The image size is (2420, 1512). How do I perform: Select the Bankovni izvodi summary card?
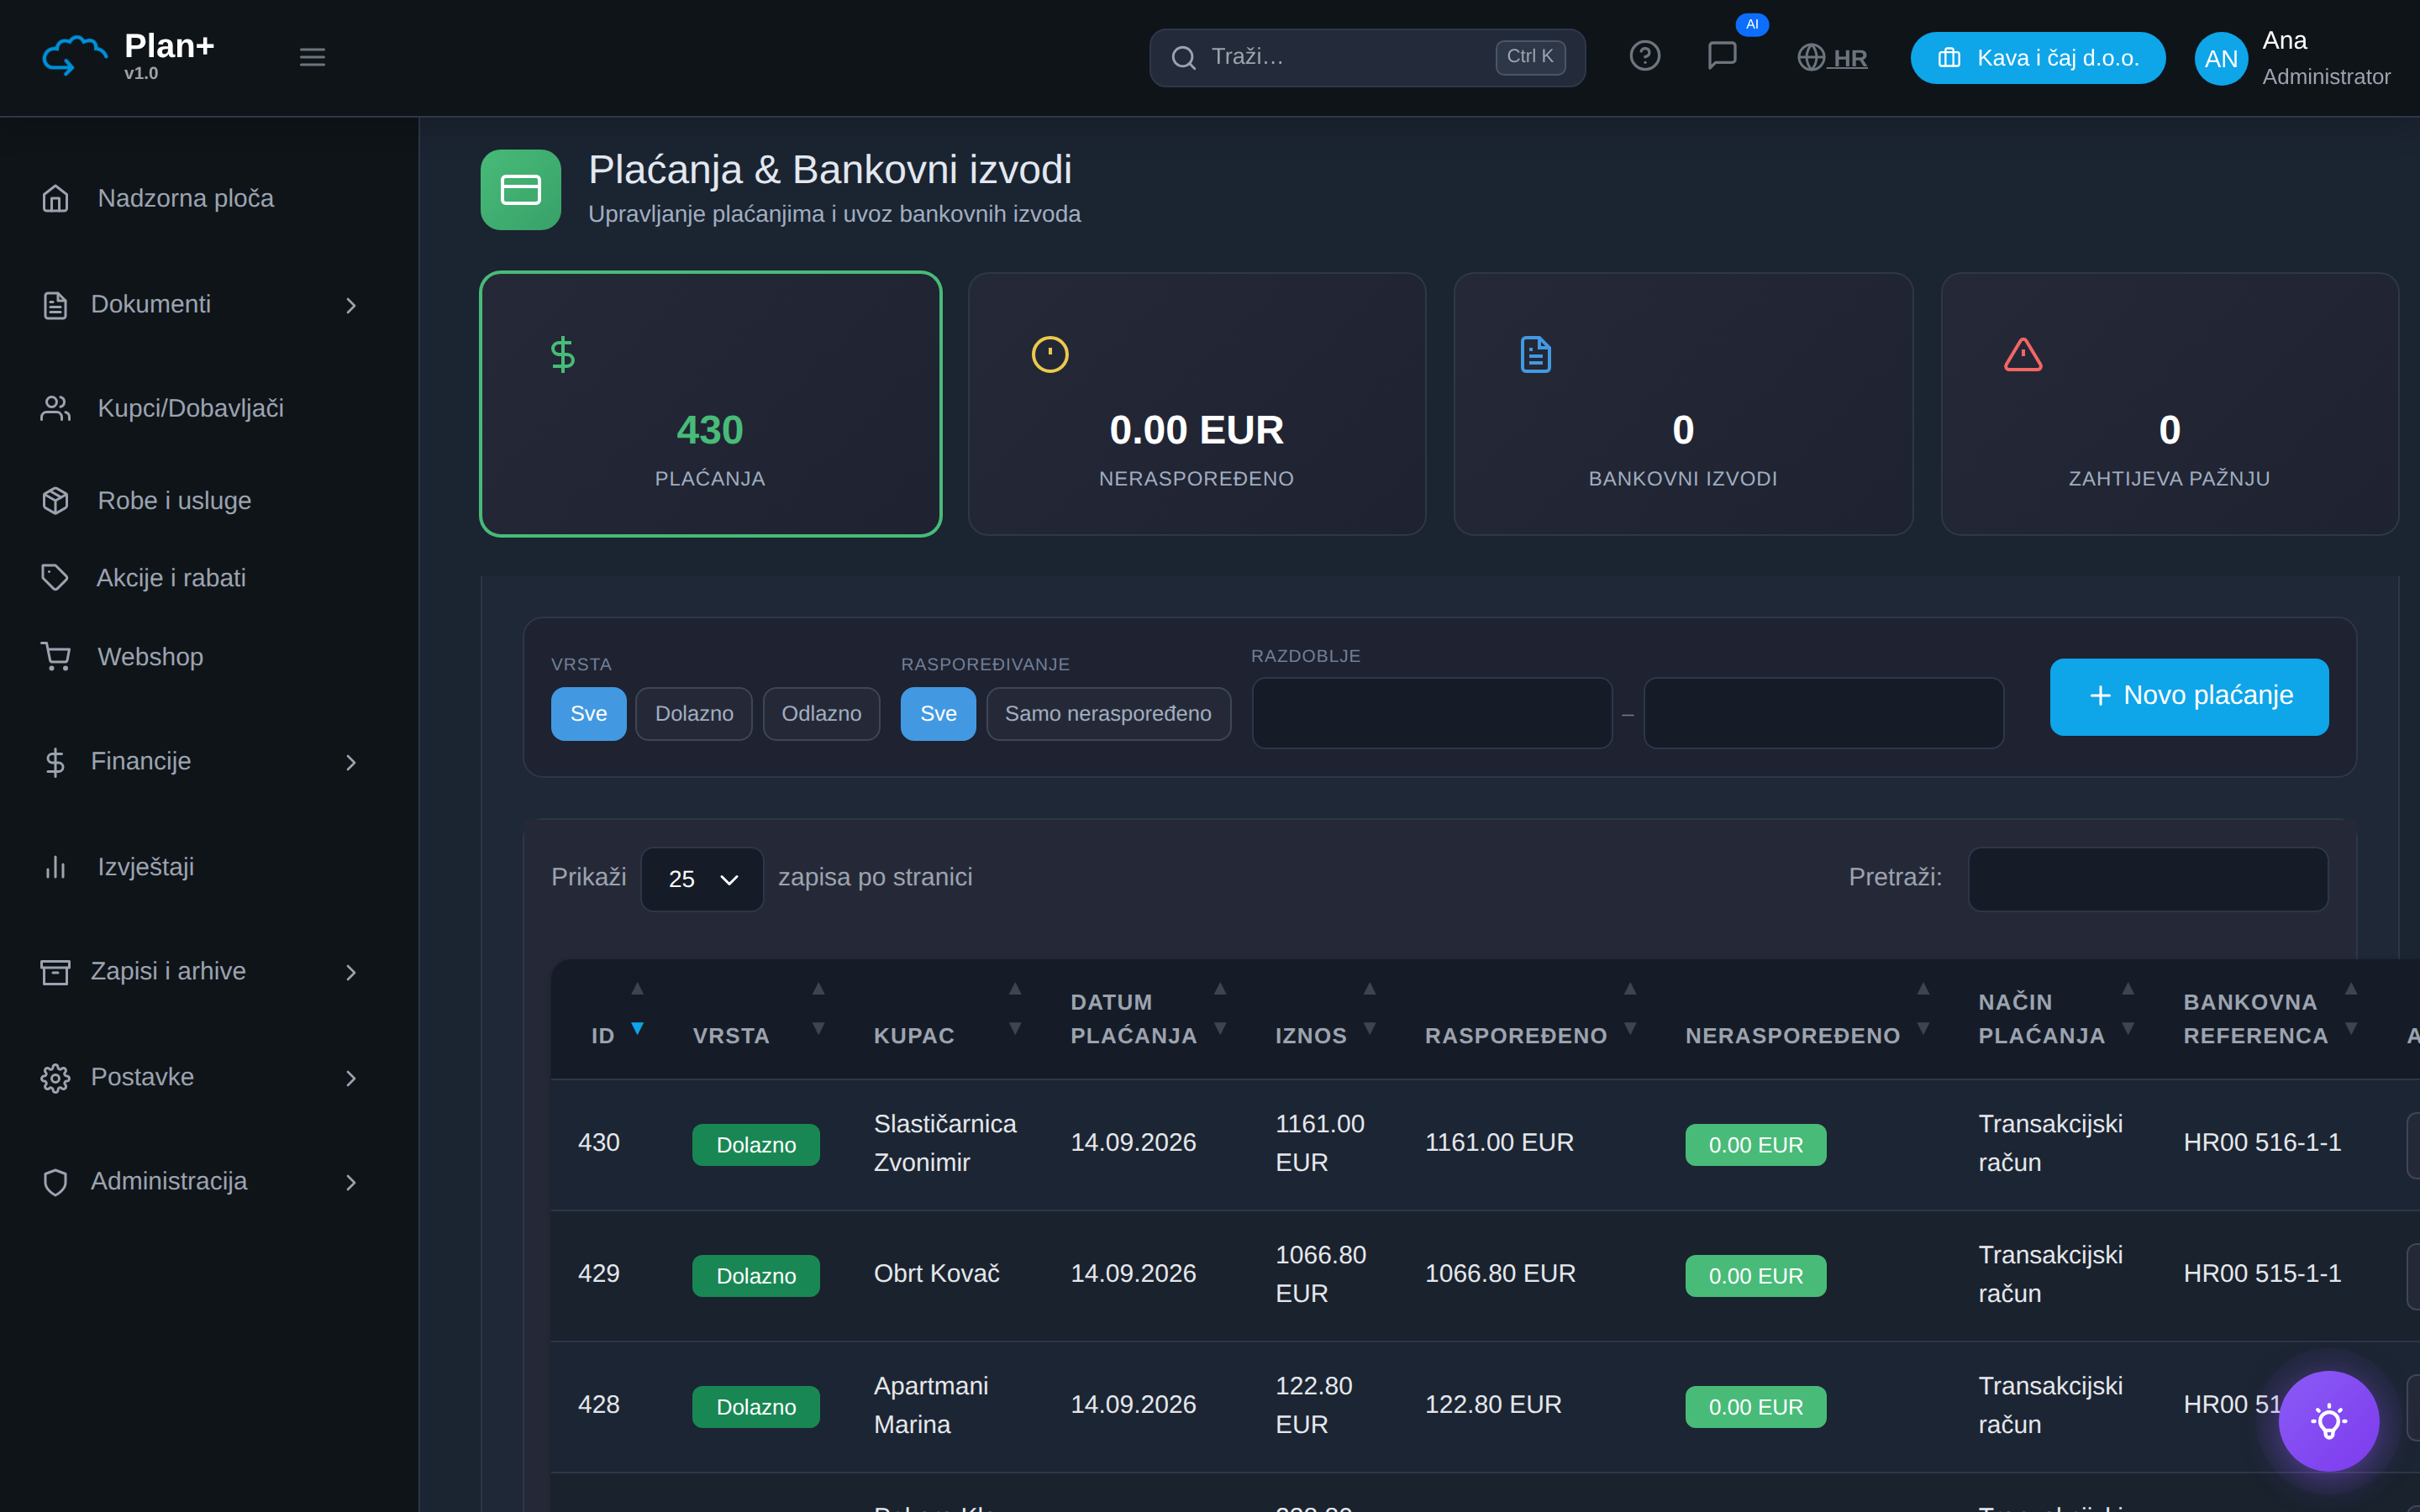(1683, 404)
